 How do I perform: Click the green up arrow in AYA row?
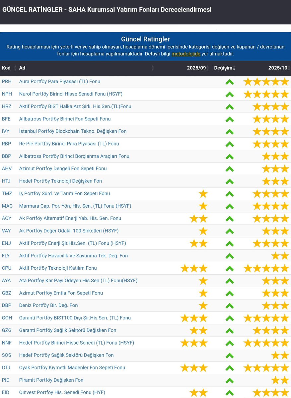point(230,281)
